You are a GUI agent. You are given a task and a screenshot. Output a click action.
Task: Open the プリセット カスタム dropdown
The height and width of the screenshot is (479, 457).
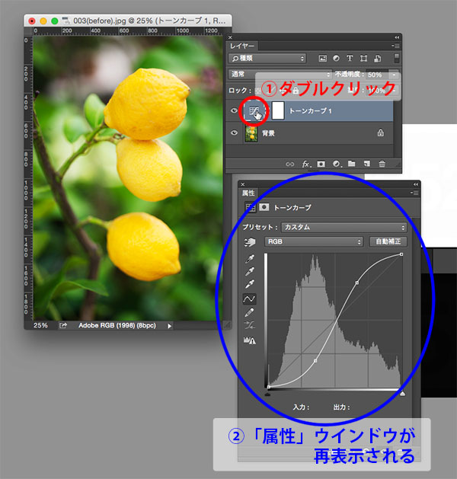tap(344, 227)
